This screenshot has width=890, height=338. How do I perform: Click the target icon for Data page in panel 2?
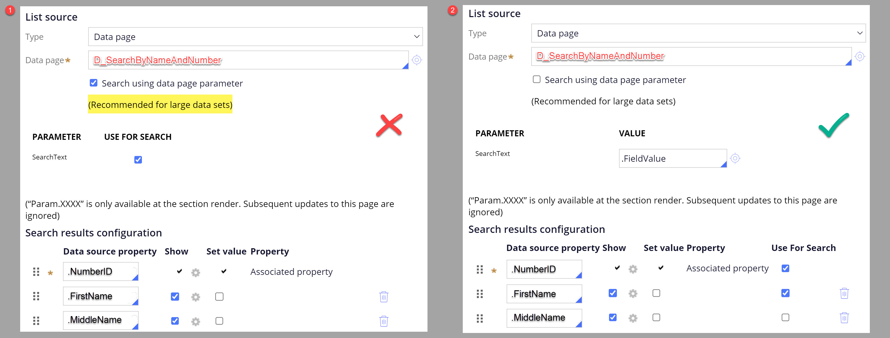[860, 56]
